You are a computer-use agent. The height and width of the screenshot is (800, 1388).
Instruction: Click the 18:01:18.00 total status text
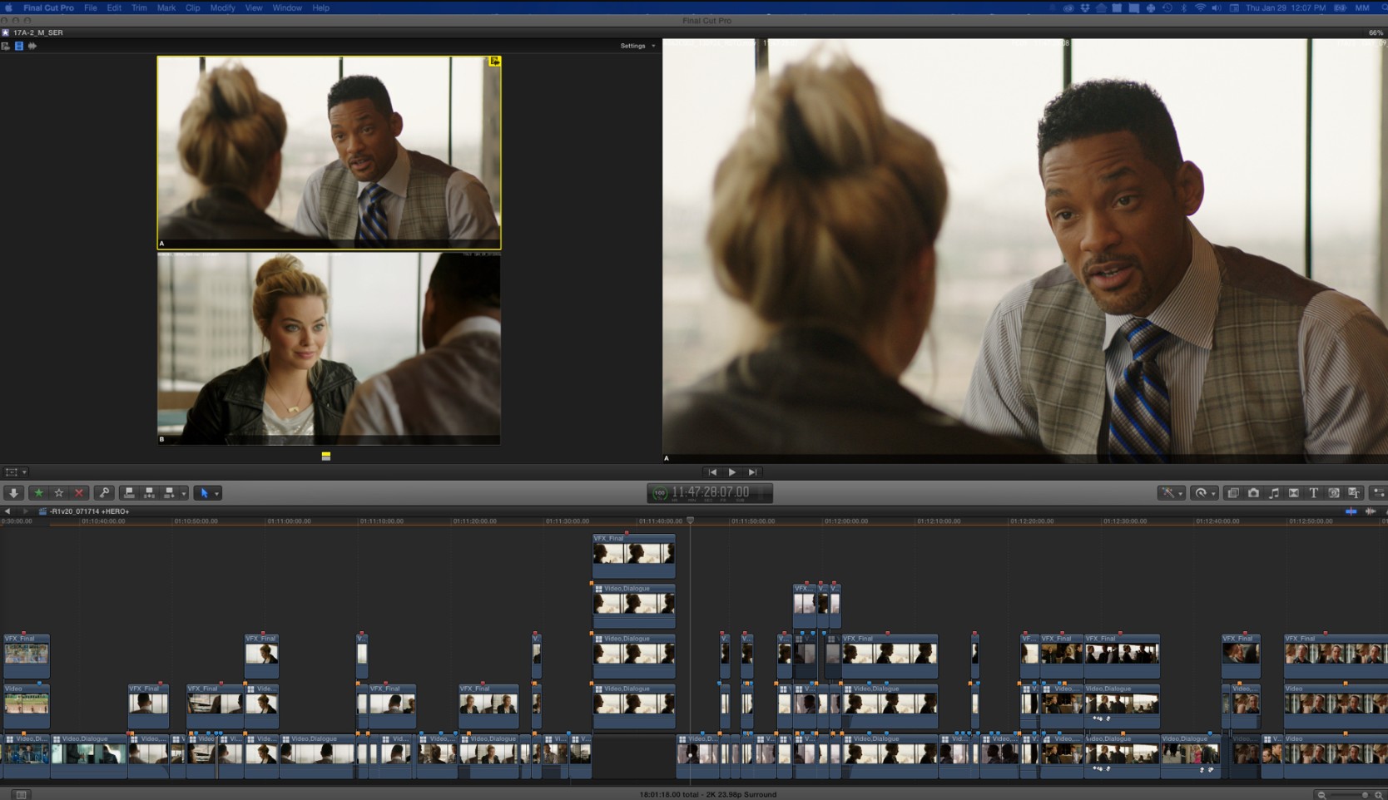point(669,794)
